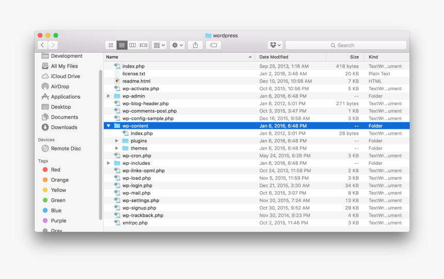444x279 pixels.
Task: Expand the wp-admin folder triangle
Action: pyautogui.click(x=108, y=96)
